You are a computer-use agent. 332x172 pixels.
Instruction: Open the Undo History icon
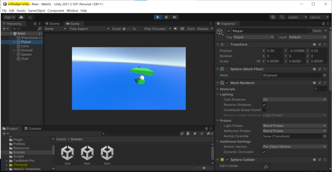(x=273, y=17)
